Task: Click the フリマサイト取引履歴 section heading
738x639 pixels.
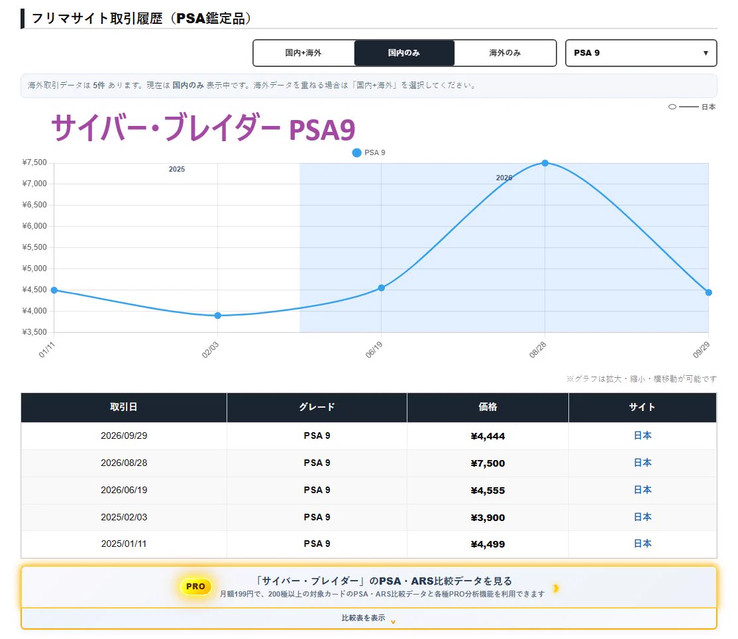Action: (141, 19)
